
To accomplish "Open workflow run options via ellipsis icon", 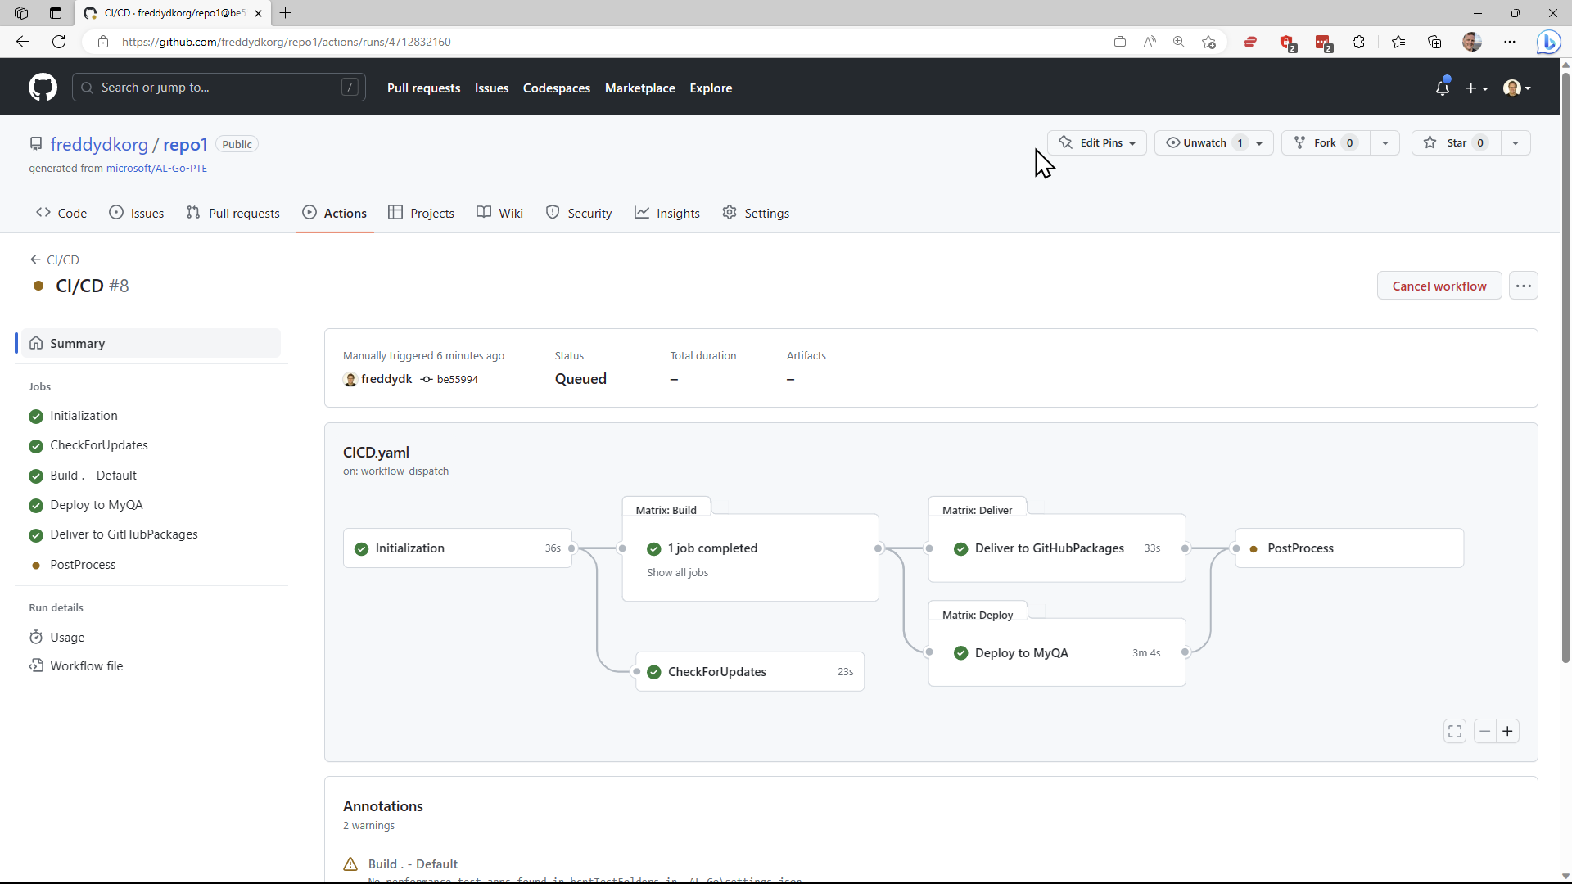I will tap(1524, 286).
